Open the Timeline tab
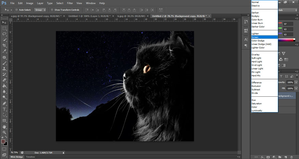This screenshot has width=299, height=159. [30, 157]
